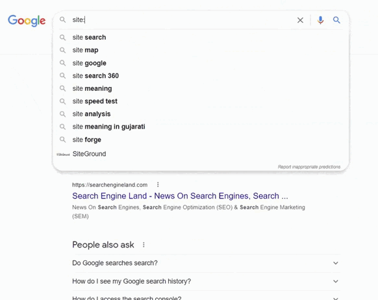The width and height of the screenshot is (378, 300).
Task: Click the Google logo
Action: (x=27, y=21)
